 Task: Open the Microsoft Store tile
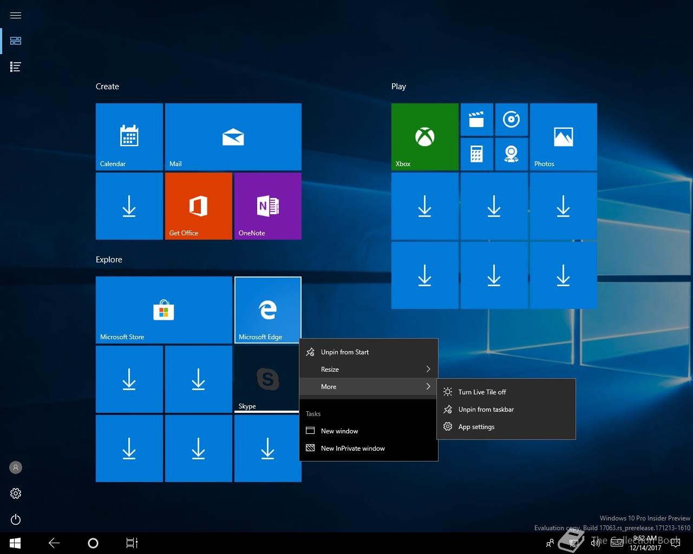coord(164,310)
